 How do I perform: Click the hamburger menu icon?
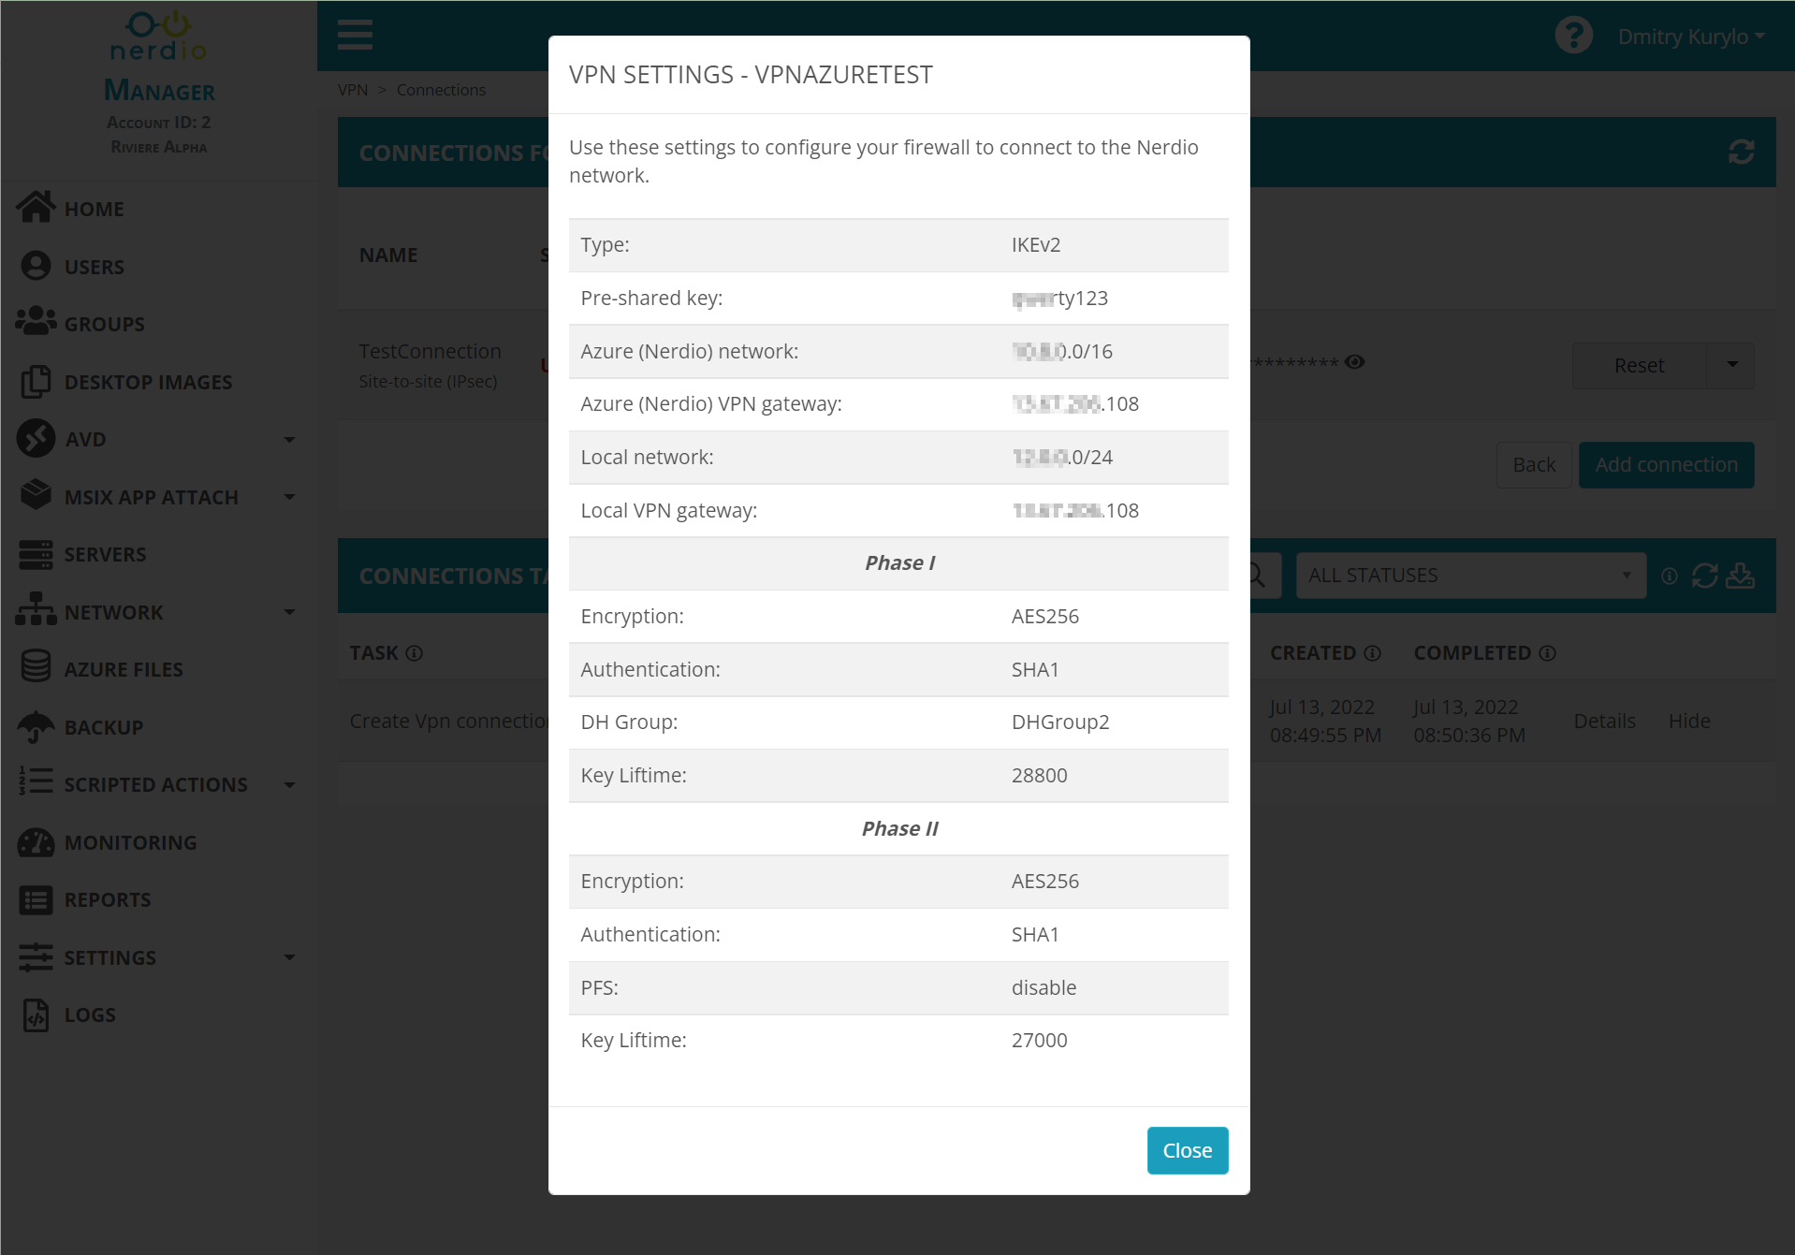(355, 36)
